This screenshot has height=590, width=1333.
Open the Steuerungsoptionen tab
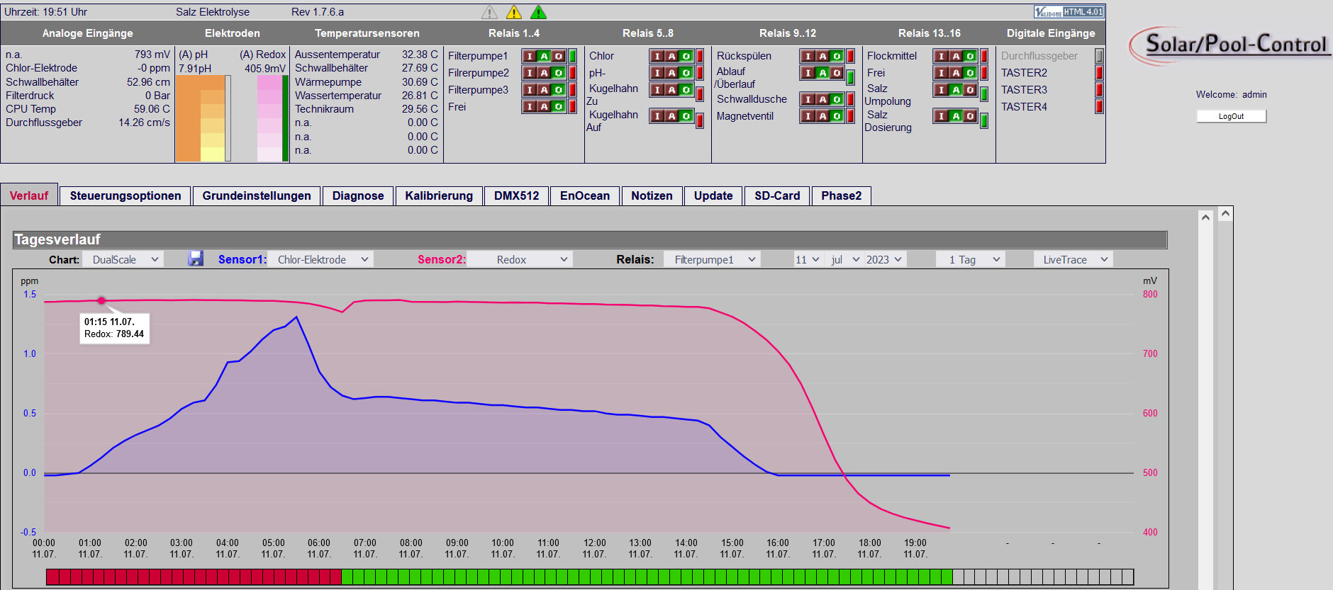click(x=126, y=196)
